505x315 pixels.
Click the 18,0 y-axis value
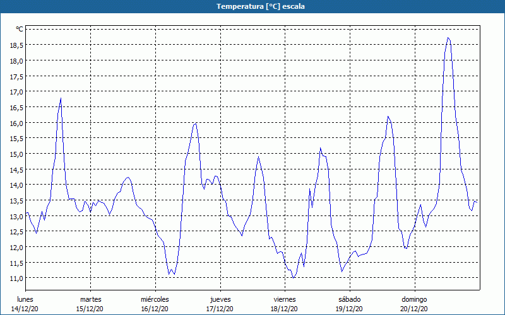17,60
